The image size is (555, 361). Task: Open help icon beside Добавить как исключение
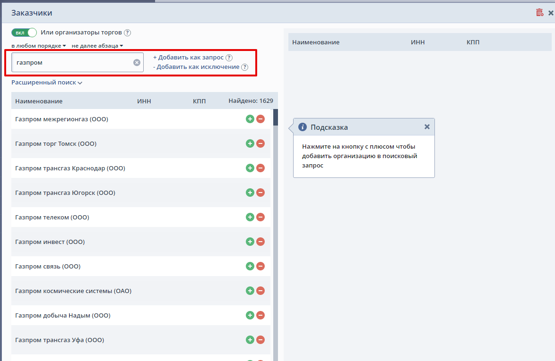click(x=244, y=67)
